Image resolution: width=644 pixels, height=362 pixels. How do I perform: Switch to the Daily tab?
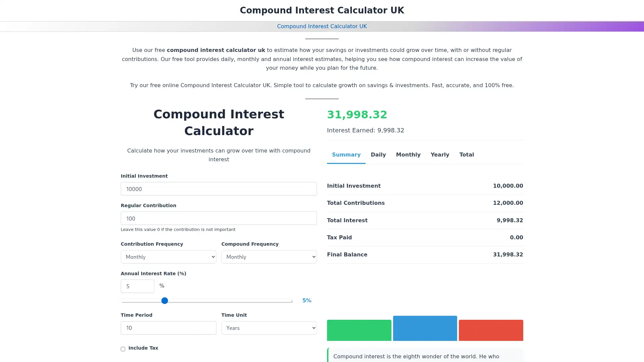pos(378,155)
